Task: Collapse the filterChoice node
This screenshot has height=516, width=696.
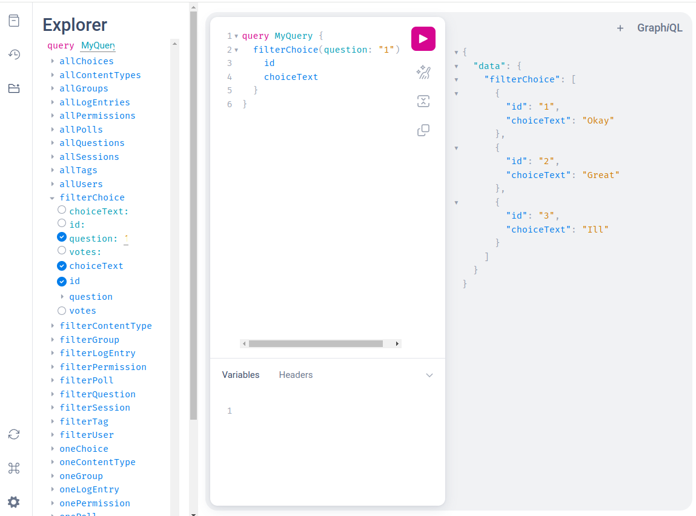Action: pos(52,198)
